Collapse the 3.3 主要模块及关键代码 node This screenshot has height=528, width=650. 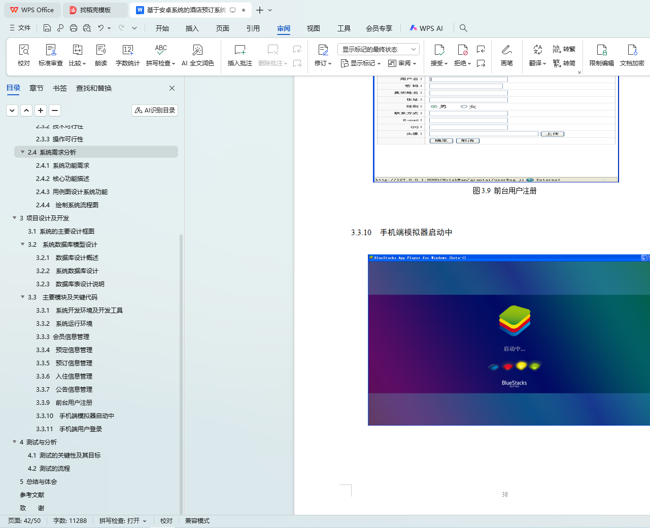22,297
